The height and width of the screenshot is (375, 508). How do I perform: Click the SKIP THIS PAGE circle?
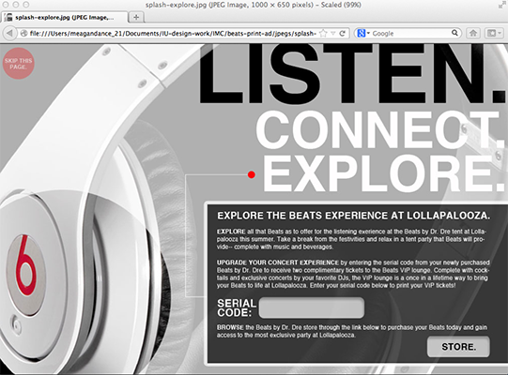(x=19, y=64)
